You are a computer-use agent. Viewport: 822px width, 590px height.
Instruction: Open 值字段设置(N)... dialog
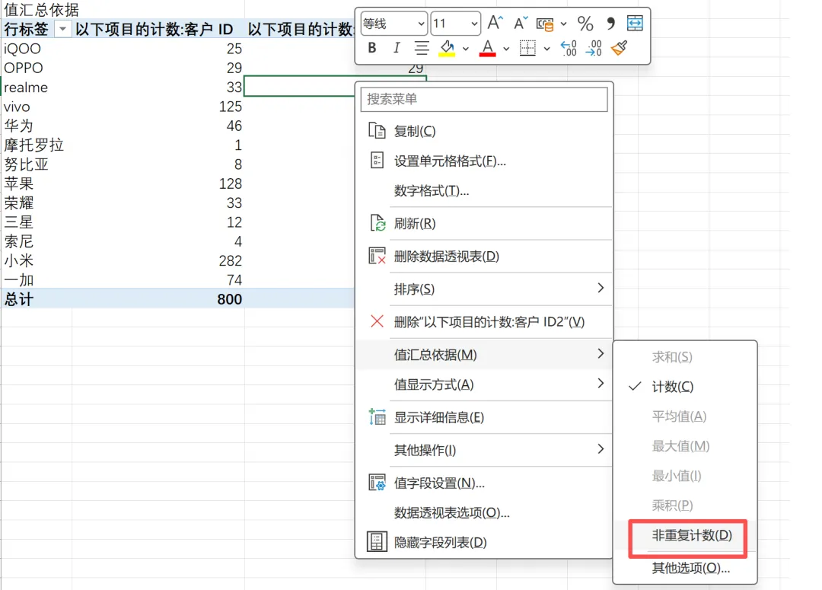pyautogui.click(x=439, y=483)
